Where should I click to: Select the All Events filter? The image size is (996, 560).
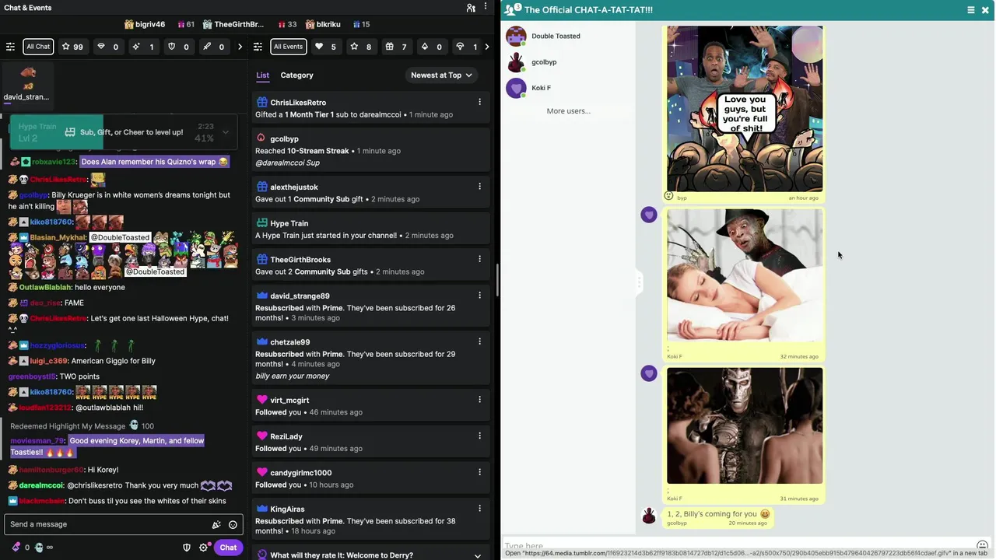[x=288, y=47]
